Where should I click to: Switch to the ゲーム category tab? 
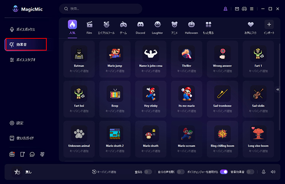(x=123, y=27)
